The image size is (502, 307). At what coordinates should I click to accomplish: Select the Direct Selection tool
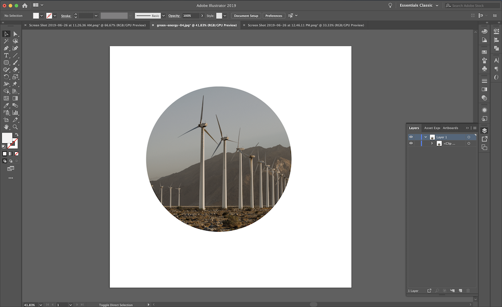click(x=15, y=34)
